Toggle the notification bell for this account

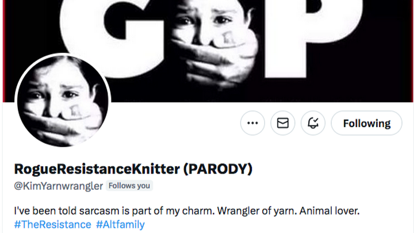[x=313, y=123]
